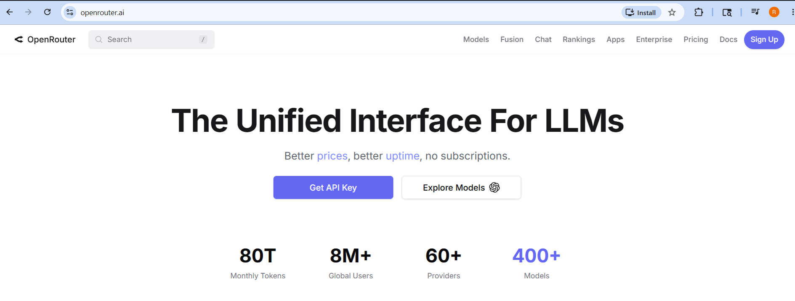Click the OpenAI logo in Explore Models

click(495, 188)
